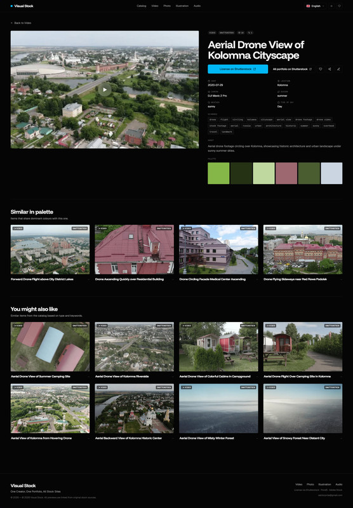Click All portfolio on Shutterstock button
Viewport: 353px width, 508px height.
[x=292, y=69]
